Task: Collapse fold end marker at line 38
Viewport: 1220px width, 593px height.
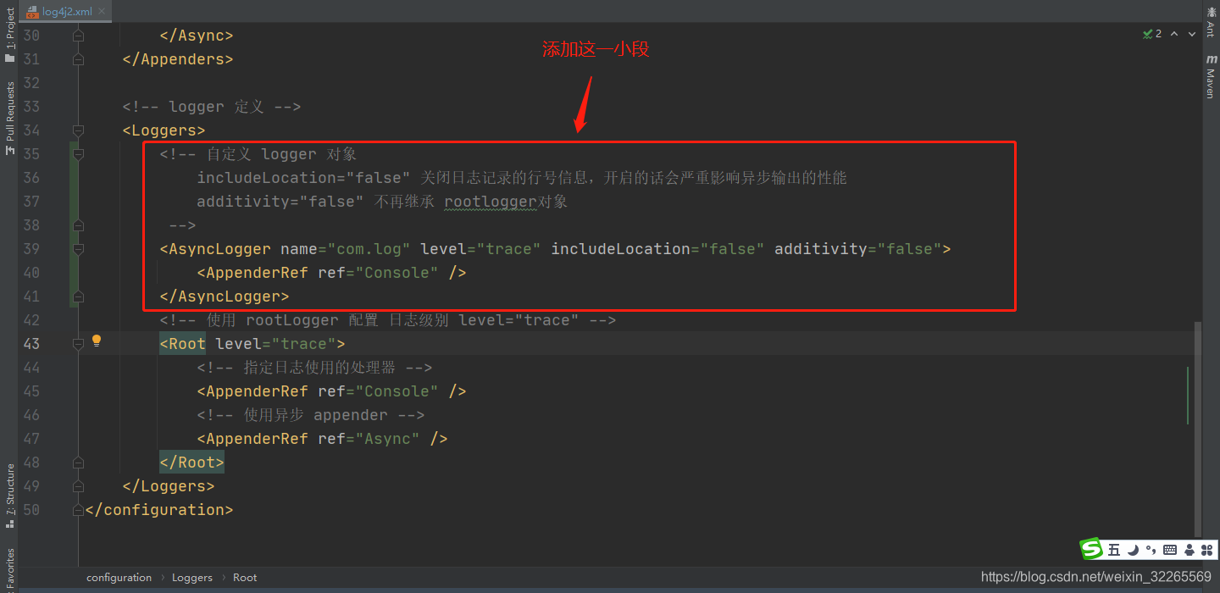Action: pos(78,225)
